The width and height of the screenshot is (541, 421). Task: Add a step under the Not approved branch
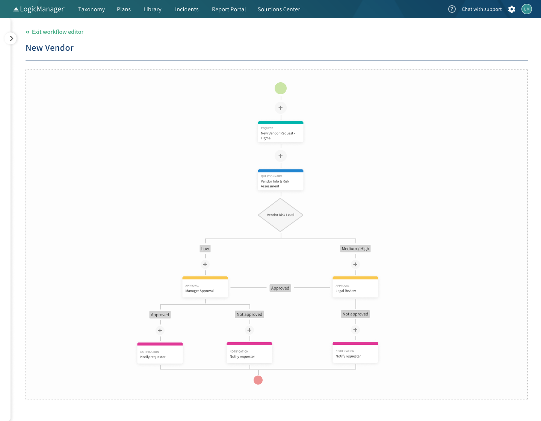point(249,330)
